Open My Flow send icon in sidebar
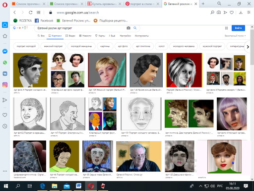Screen dimensions: 254x191 (4, 100)
